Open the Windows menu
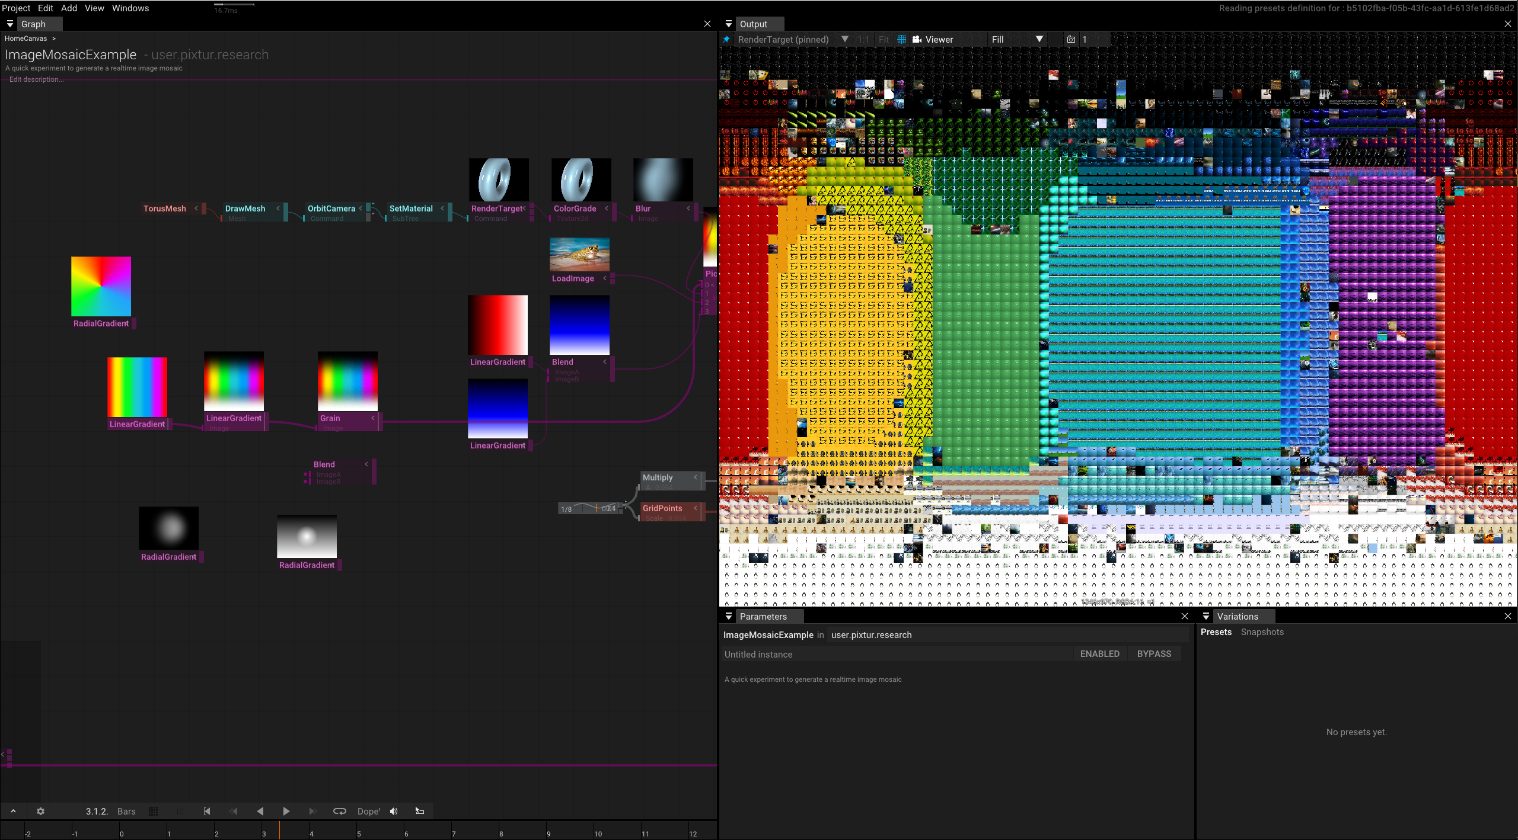The image size is (1518, 840). 130,8
